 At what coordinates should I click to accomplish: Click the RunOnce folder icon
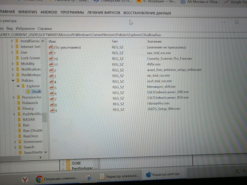pos(20,136)
